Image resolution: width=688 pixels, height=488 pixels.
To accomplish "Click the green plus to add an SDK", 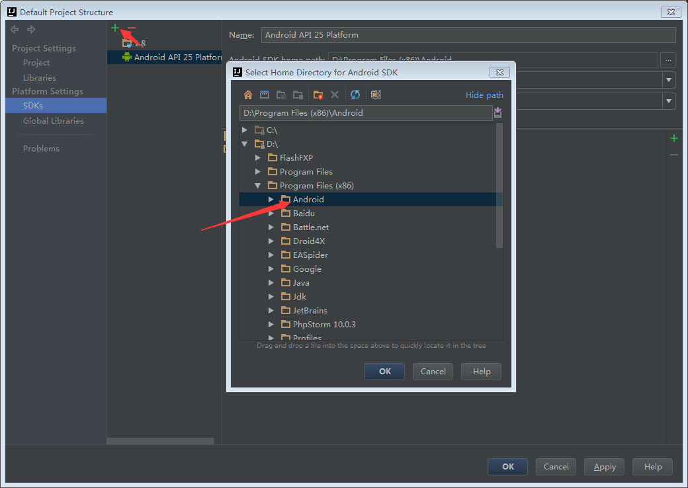I will pyautogui.click(x=115, y=28).
